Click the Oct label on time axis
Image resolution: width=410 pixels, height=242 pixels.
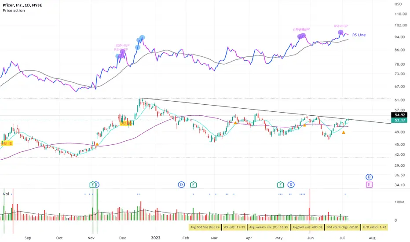[59, 238]
